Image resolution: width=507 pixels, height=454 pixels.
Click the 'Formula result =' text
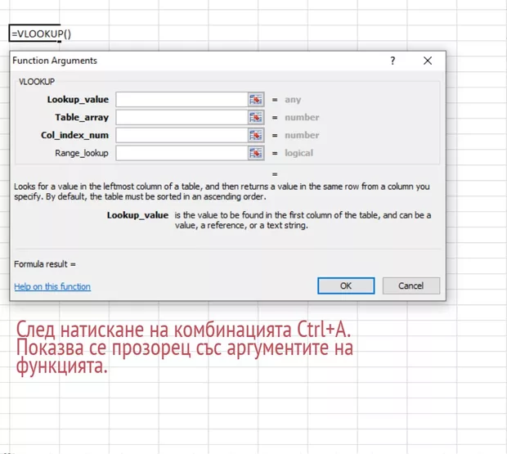click(45, 264)
